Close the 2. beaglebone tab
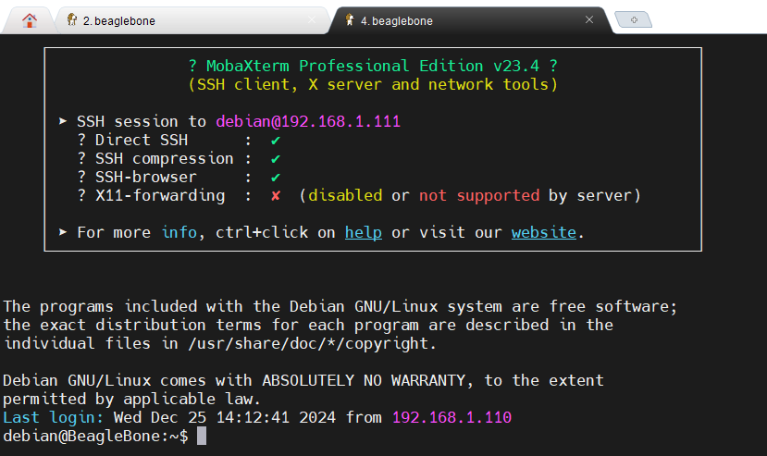Viewport: 767px width, 456px height. pyautogui.click(x=312, y=20)
